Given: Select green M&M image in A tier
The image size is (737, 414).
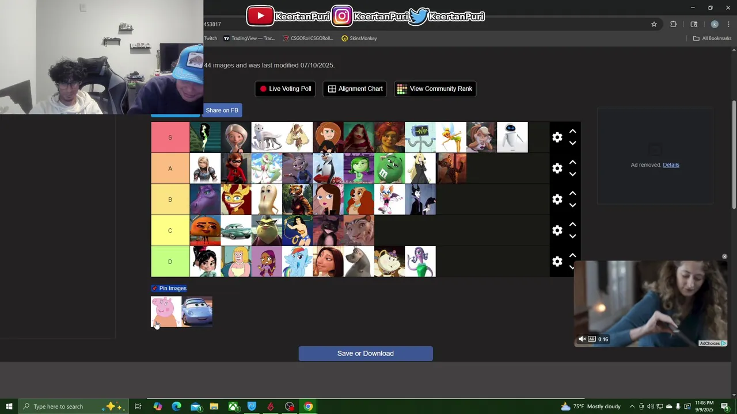Looking at the screenshot, I should (389, 168).
